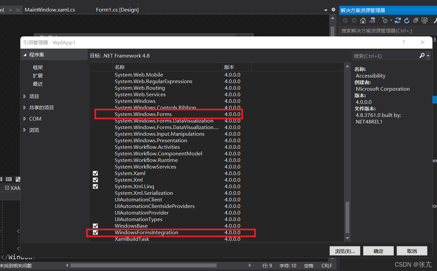The width and height of the screenshot is (437, 271).
Task: Switch to the MainWindow.xaml.cs tab
Action: tap(50, 10)
